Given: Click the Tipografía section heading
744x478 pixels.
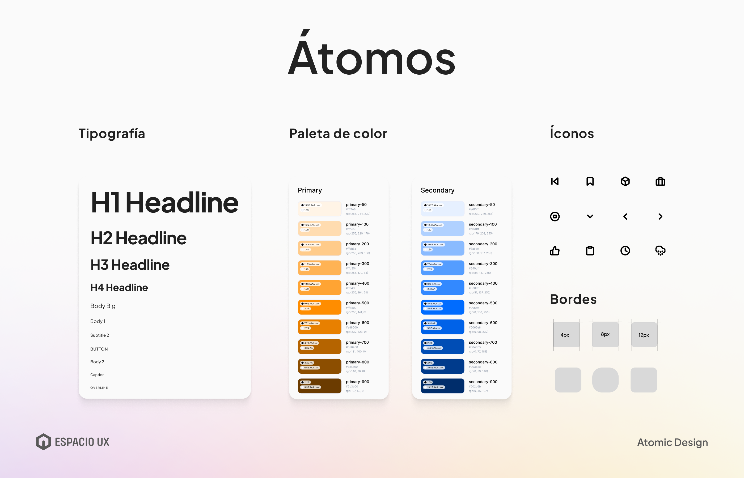Looking at the screenshot, I should (x=112, y=134).
